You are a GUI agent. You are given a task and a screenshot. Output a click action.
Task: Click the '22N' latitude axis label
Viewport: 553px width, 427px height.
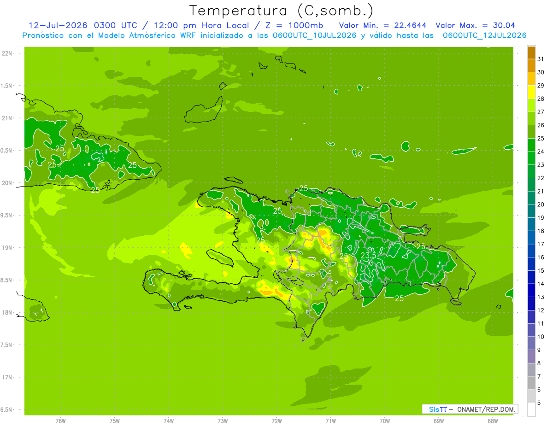click(7, 53)
